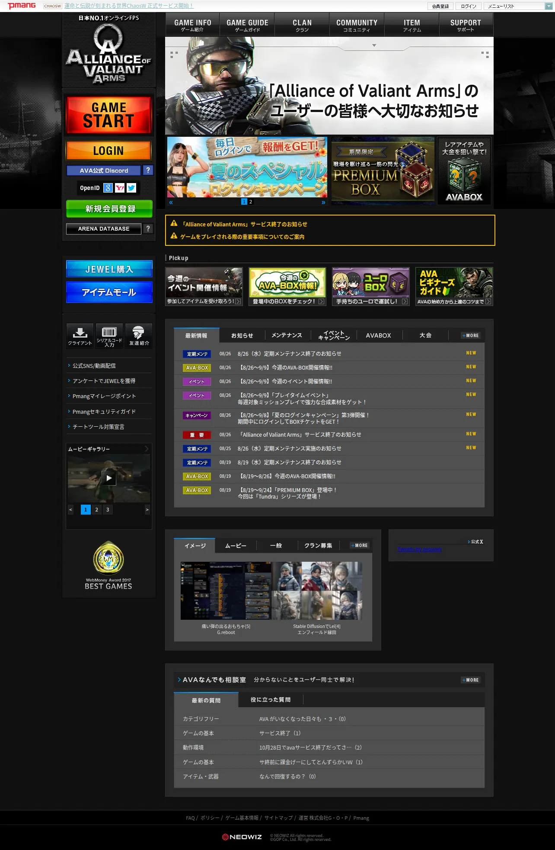
Task: Select the ムービー community tab
Action: point(236,546)
